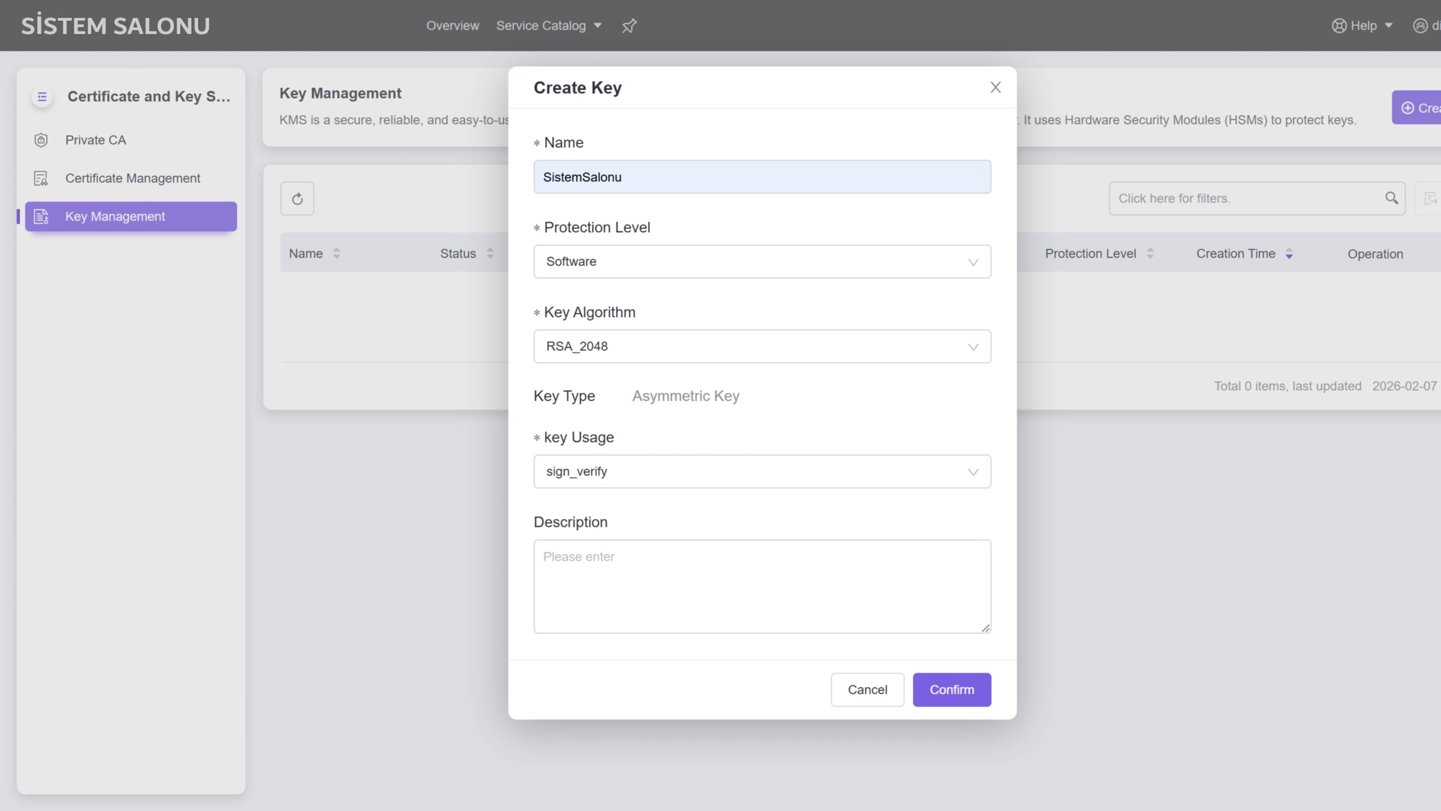Expand the Key Algorithm RSA_2048 dropdown
The image size is (1441, 811).
[x=762, y=346]
